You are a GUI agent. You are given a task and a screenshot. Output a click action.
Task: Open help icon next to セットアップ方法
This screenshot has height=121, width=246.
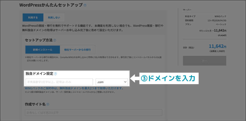point(55,40)
